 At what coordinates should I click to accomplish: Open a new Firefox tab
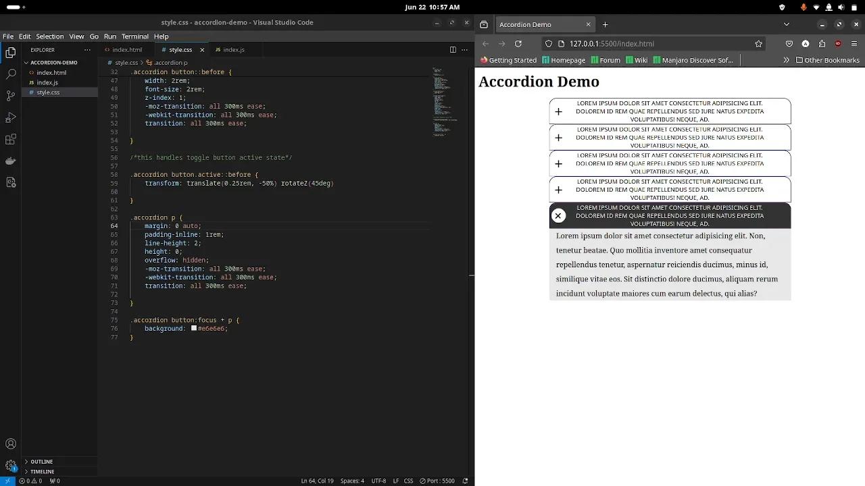point(605,24)
